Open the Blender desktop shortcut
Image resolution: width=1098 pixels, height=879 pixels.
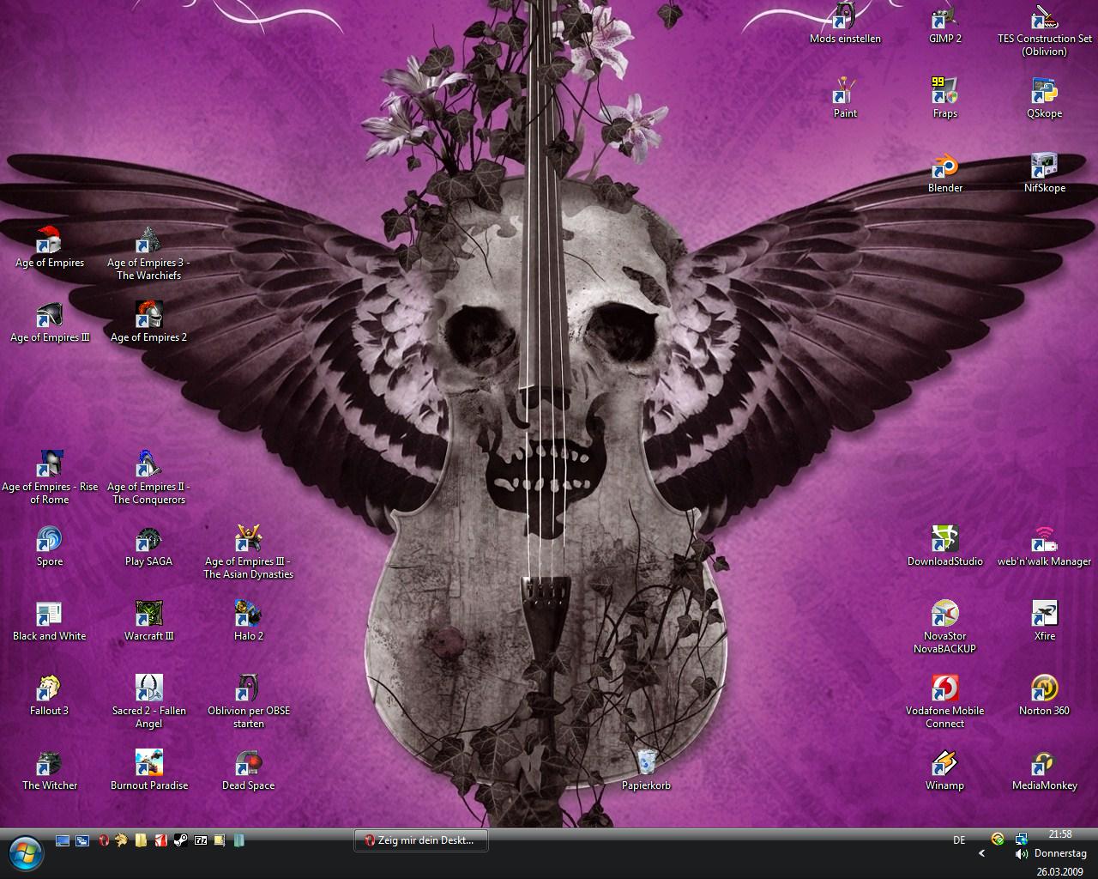[944, 167]
